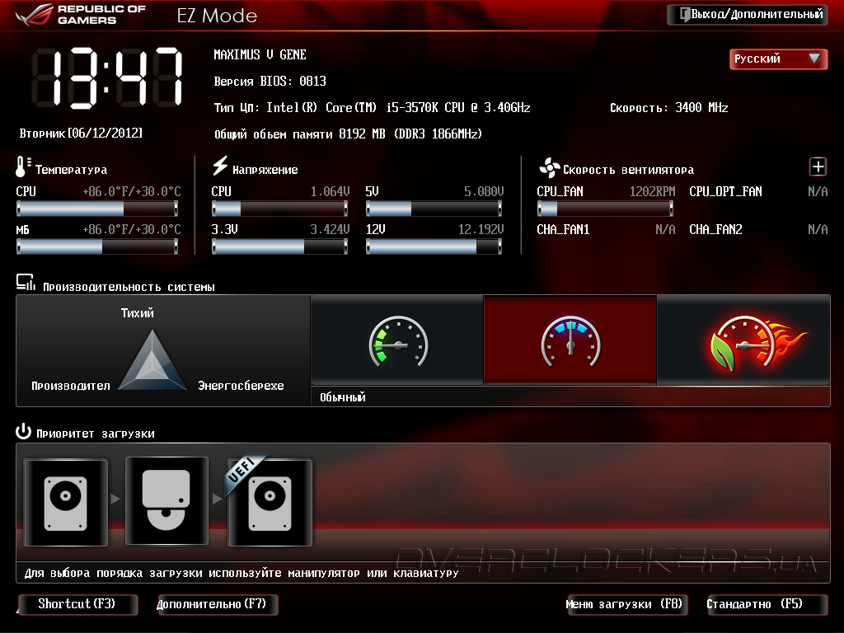
Task: Click the Intel Core i5-3570K CPU type text
Action: pos(372,108)
